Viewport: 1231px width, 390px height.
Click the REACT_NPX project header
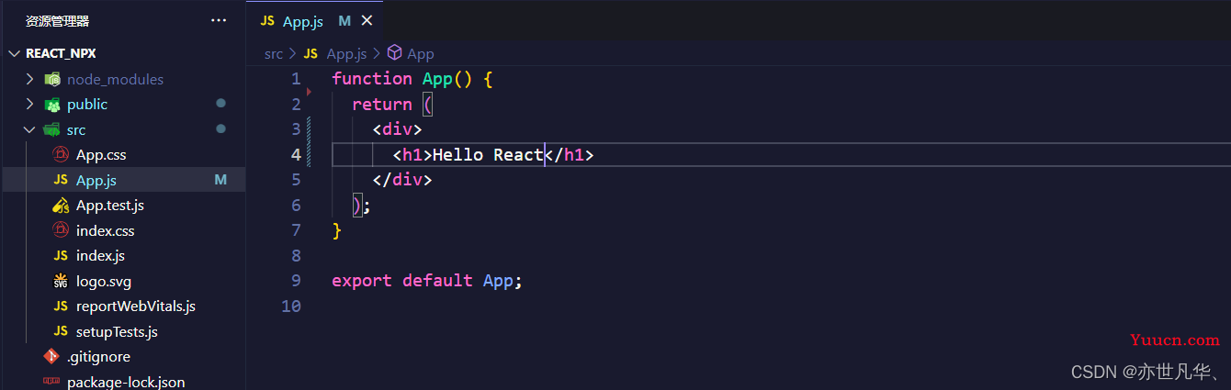pos(61,53)
